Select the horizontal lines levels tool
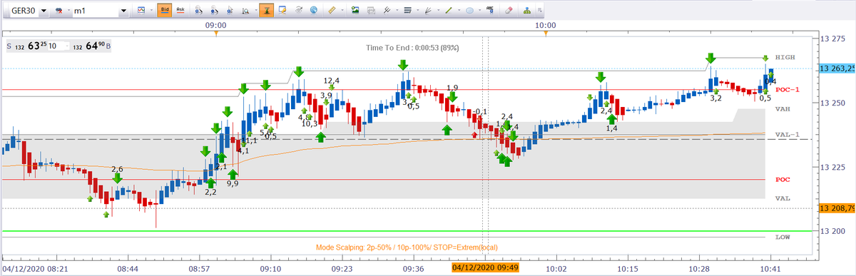 tap(407, 11)
